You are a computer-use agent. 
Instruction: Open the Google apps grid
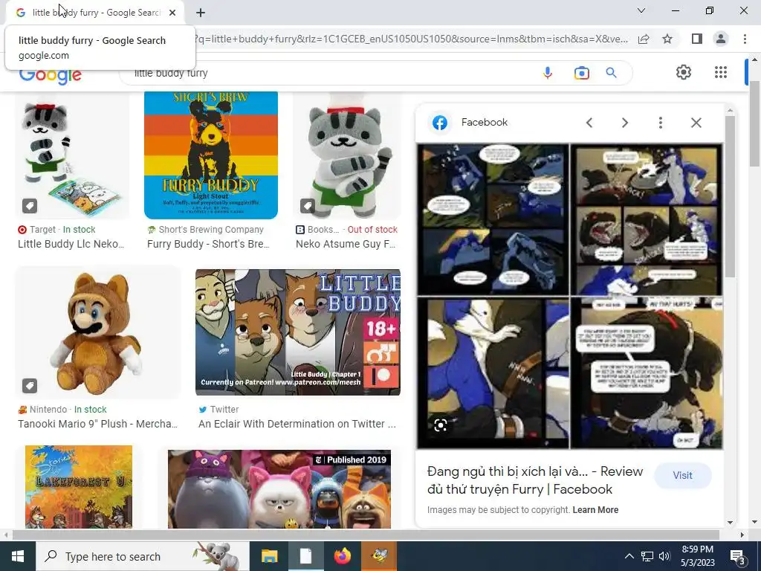[721, 72]
